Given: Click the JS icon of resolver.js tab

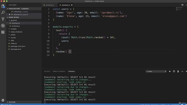Looking at the screenshot, I should (x=60, y=5).
